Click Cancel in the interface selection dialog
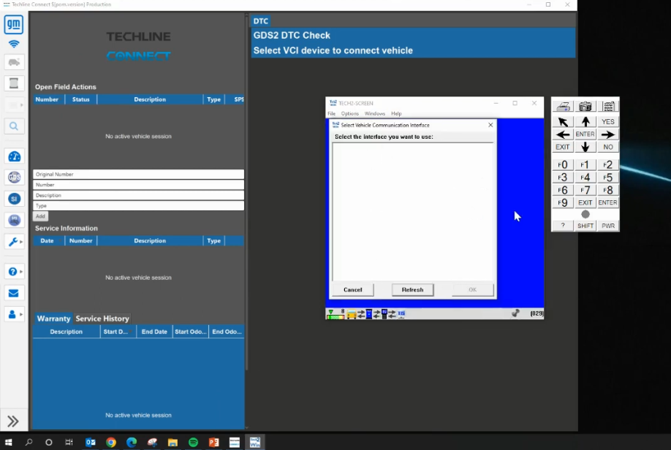The width and height of the screenshot is (671, 450). (352, 290)
